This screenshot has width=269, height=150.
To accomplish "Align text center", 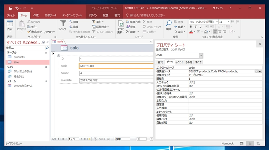I will (220, 32).
